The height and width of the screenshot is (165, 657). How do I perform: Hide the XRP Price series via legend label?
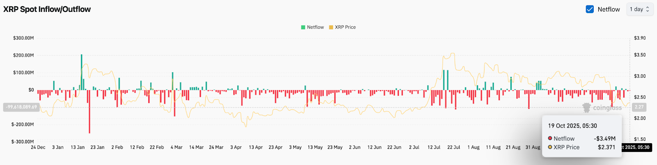pos(345,27)
